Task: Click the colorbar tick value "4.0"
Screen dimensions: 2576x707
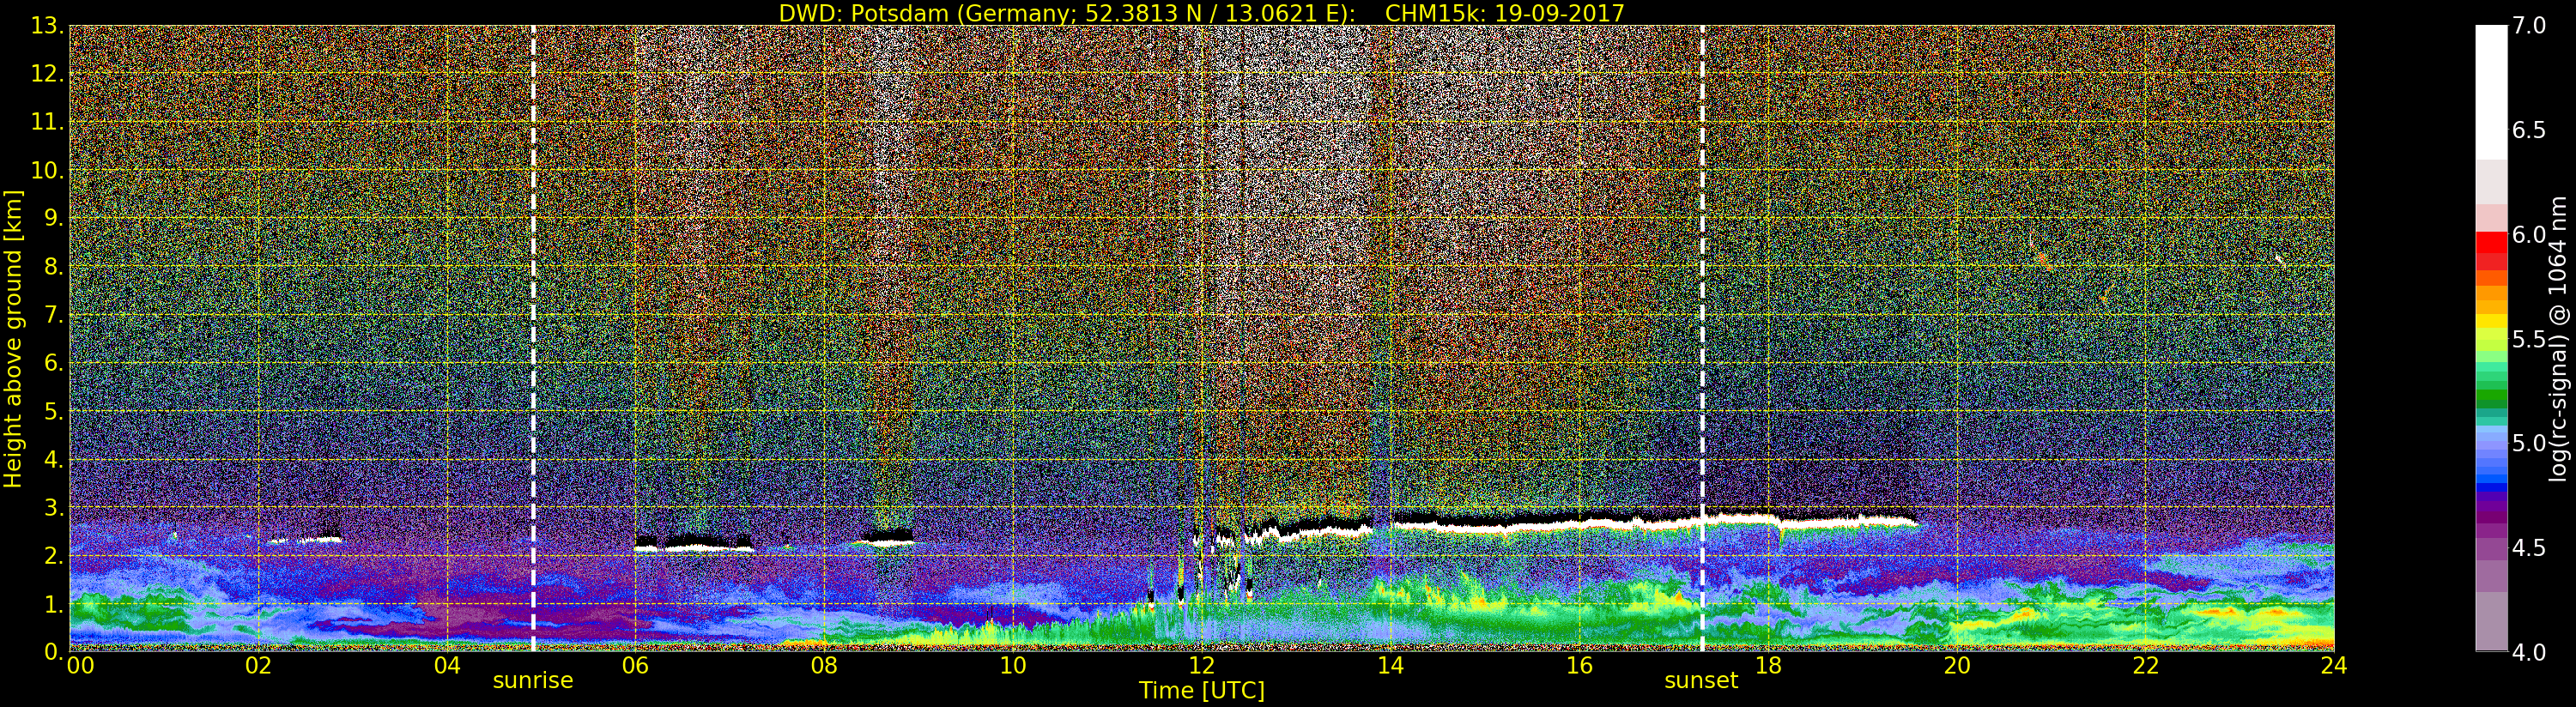Action: pos(2529,652)
